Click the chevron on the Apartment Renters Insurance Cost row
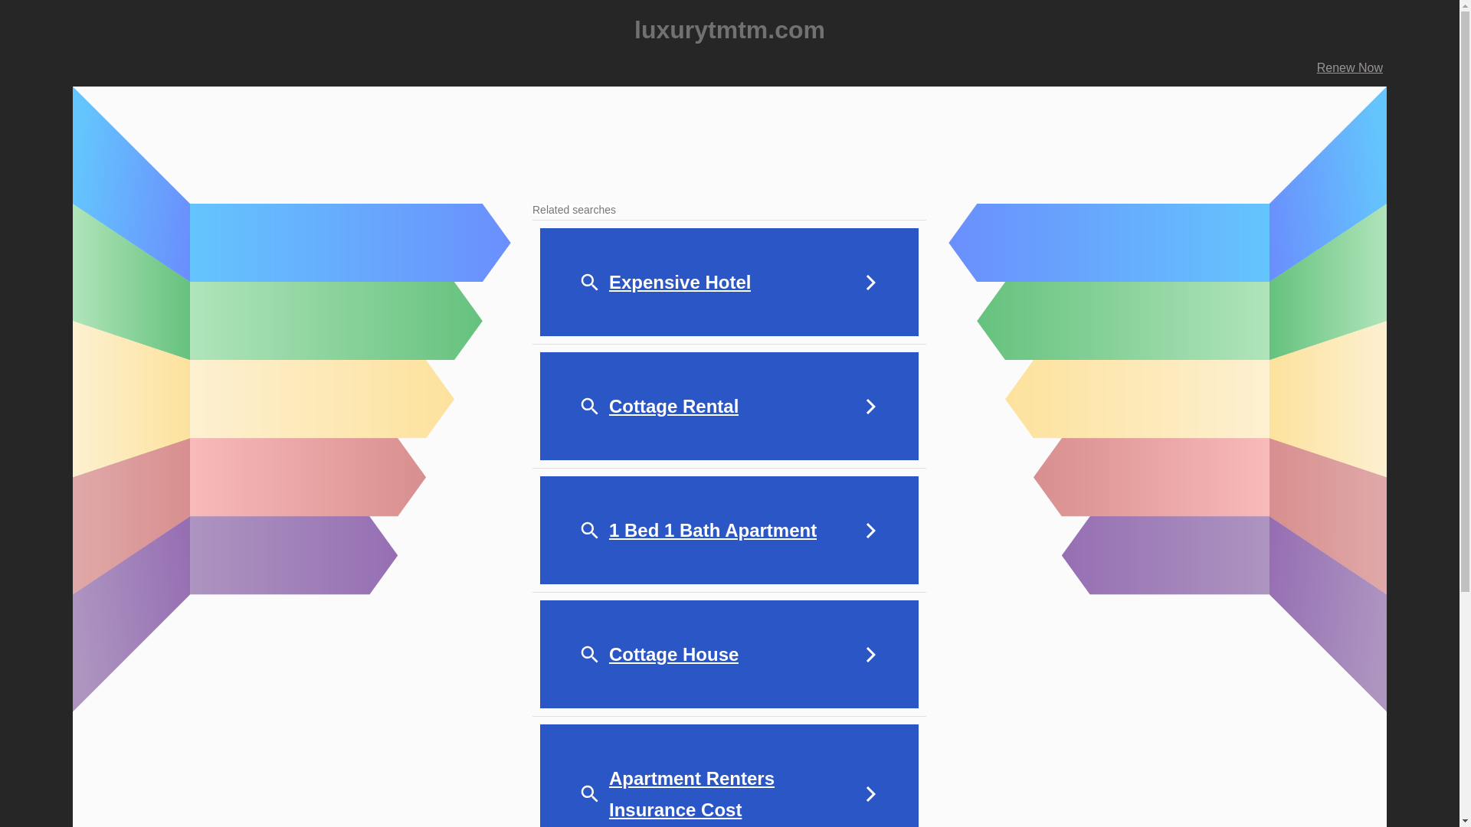 pyautogui.click(x=870, y=794)
